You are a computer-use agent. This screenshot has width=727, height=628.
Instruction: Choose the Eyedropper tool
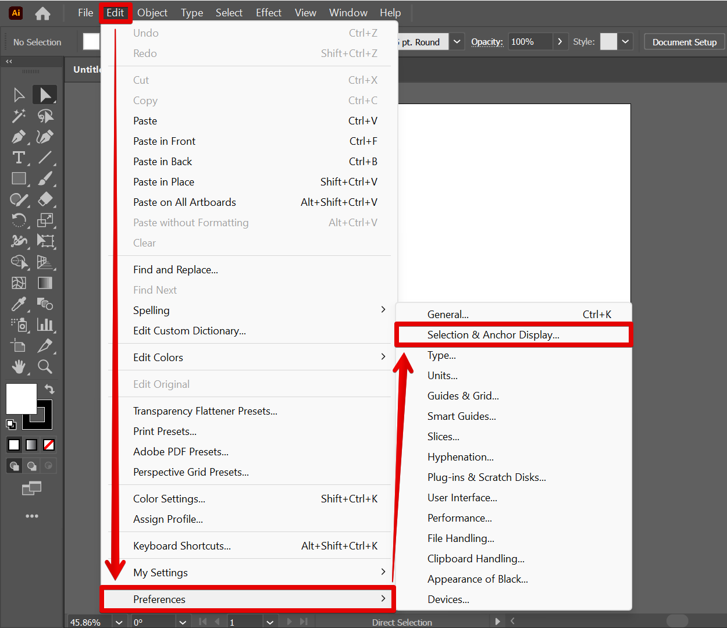point(19,304)
